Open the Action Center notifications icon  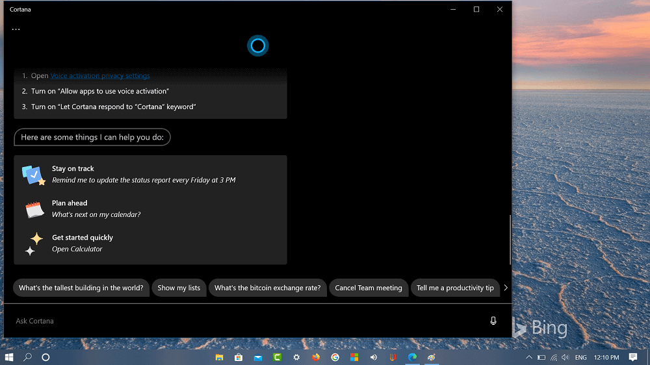point(633,357)
